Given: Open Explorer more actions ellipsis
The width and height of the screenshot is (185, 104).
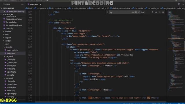Looking at the screenshot, I should pyautogui.click(x=22, y=4).
